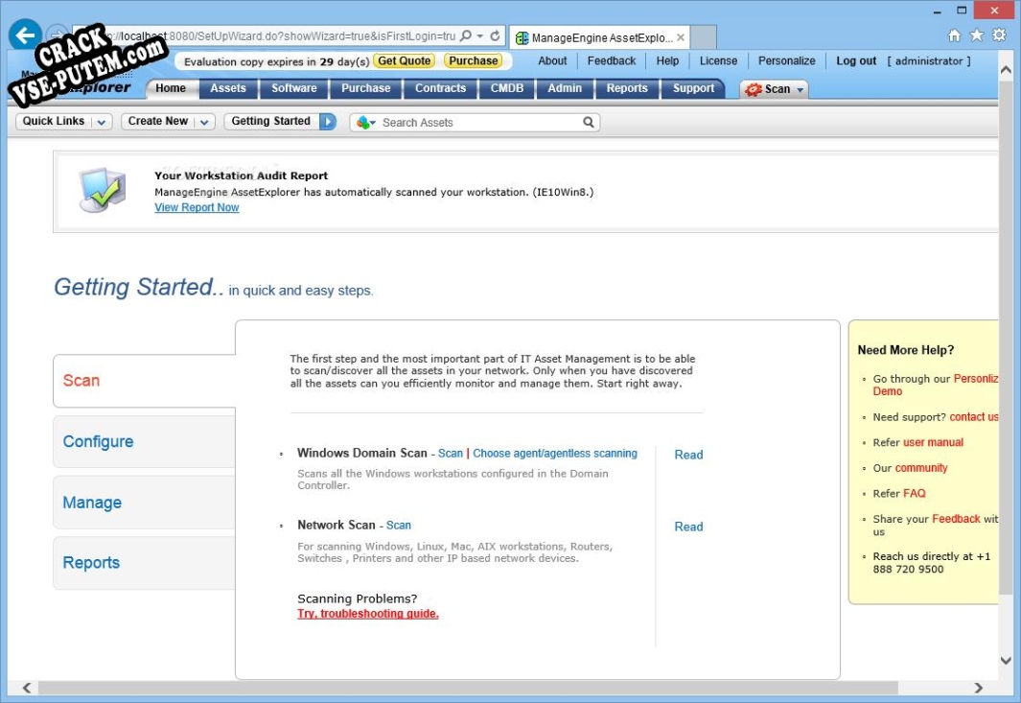Image resolution: width=1021 pixels, height=703 pixels.
Task: Select the Configure step
Action: click(98, 442)
